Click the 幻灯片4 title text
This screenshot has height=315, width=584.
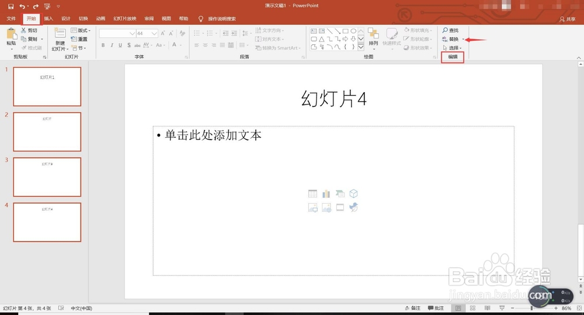[333, 99]
